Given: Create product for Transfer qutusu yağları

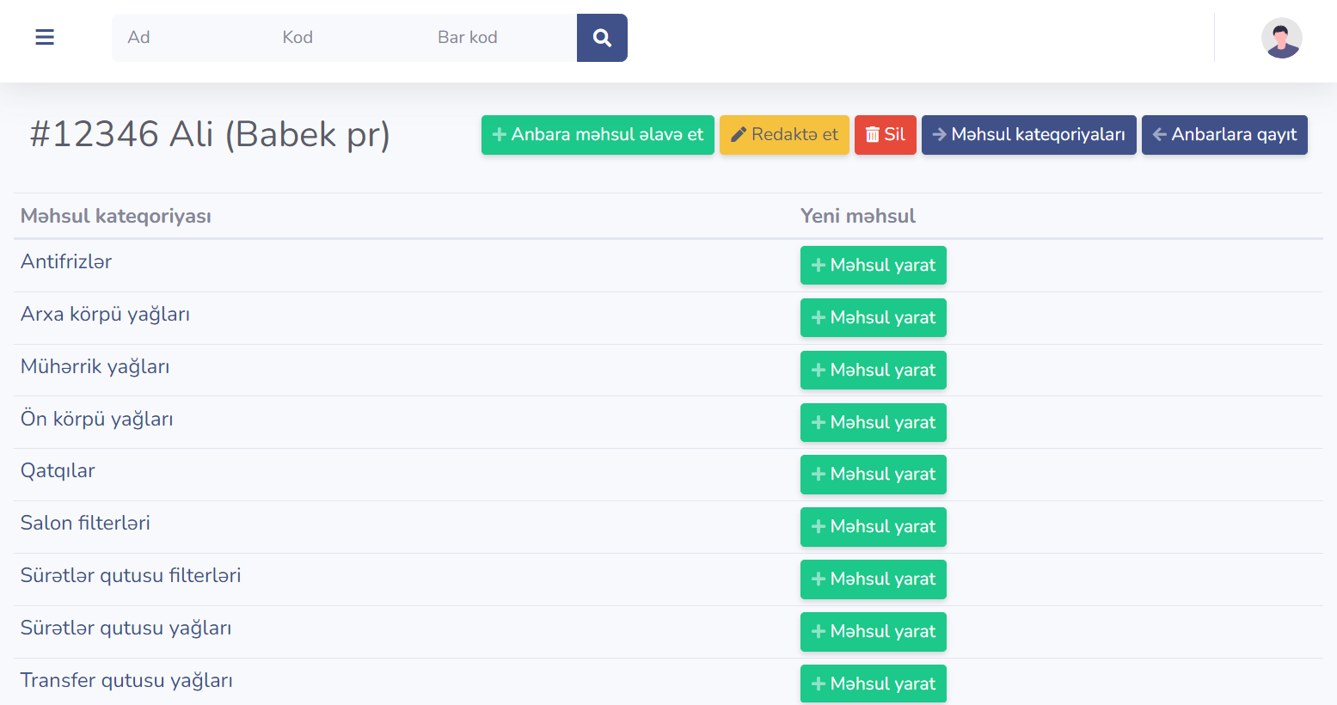Looking at the screenshot, I should click(873, 684).
